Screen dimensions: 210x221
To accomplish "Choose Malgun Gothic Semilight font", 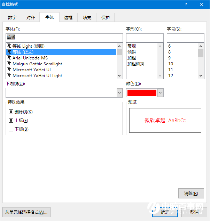I will point(37,64).
